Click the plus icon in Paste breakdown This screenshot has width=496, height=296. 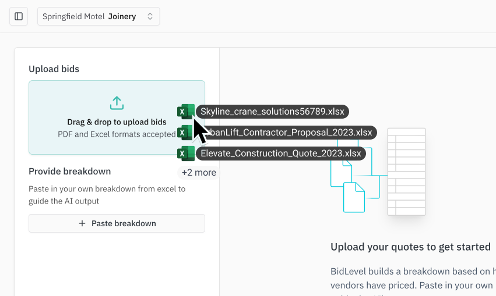coord(82,223)
